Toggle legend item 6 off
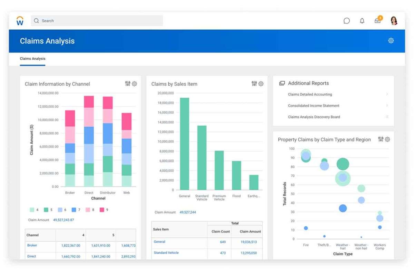Screen dimensions: 414x276 point(60,209)
